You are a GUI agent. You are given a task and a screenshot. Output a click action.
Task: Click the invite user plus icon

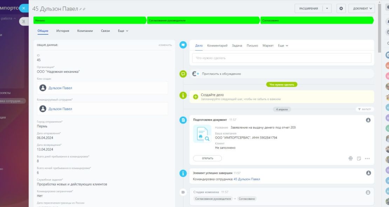pos(196,74)
